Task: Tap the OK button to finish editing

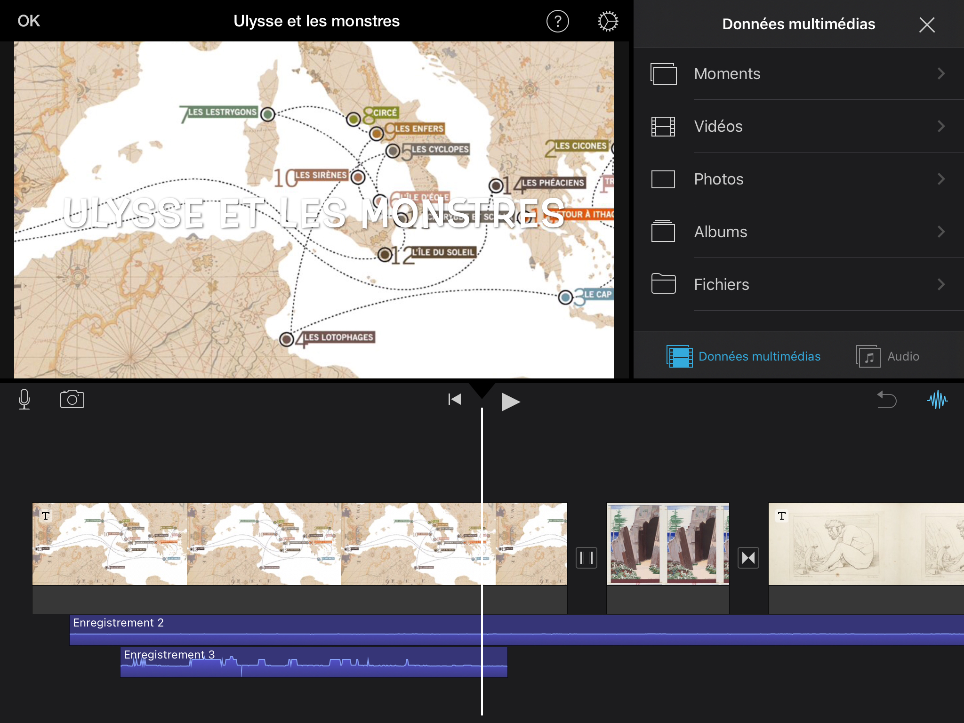Action: point(29,21)
